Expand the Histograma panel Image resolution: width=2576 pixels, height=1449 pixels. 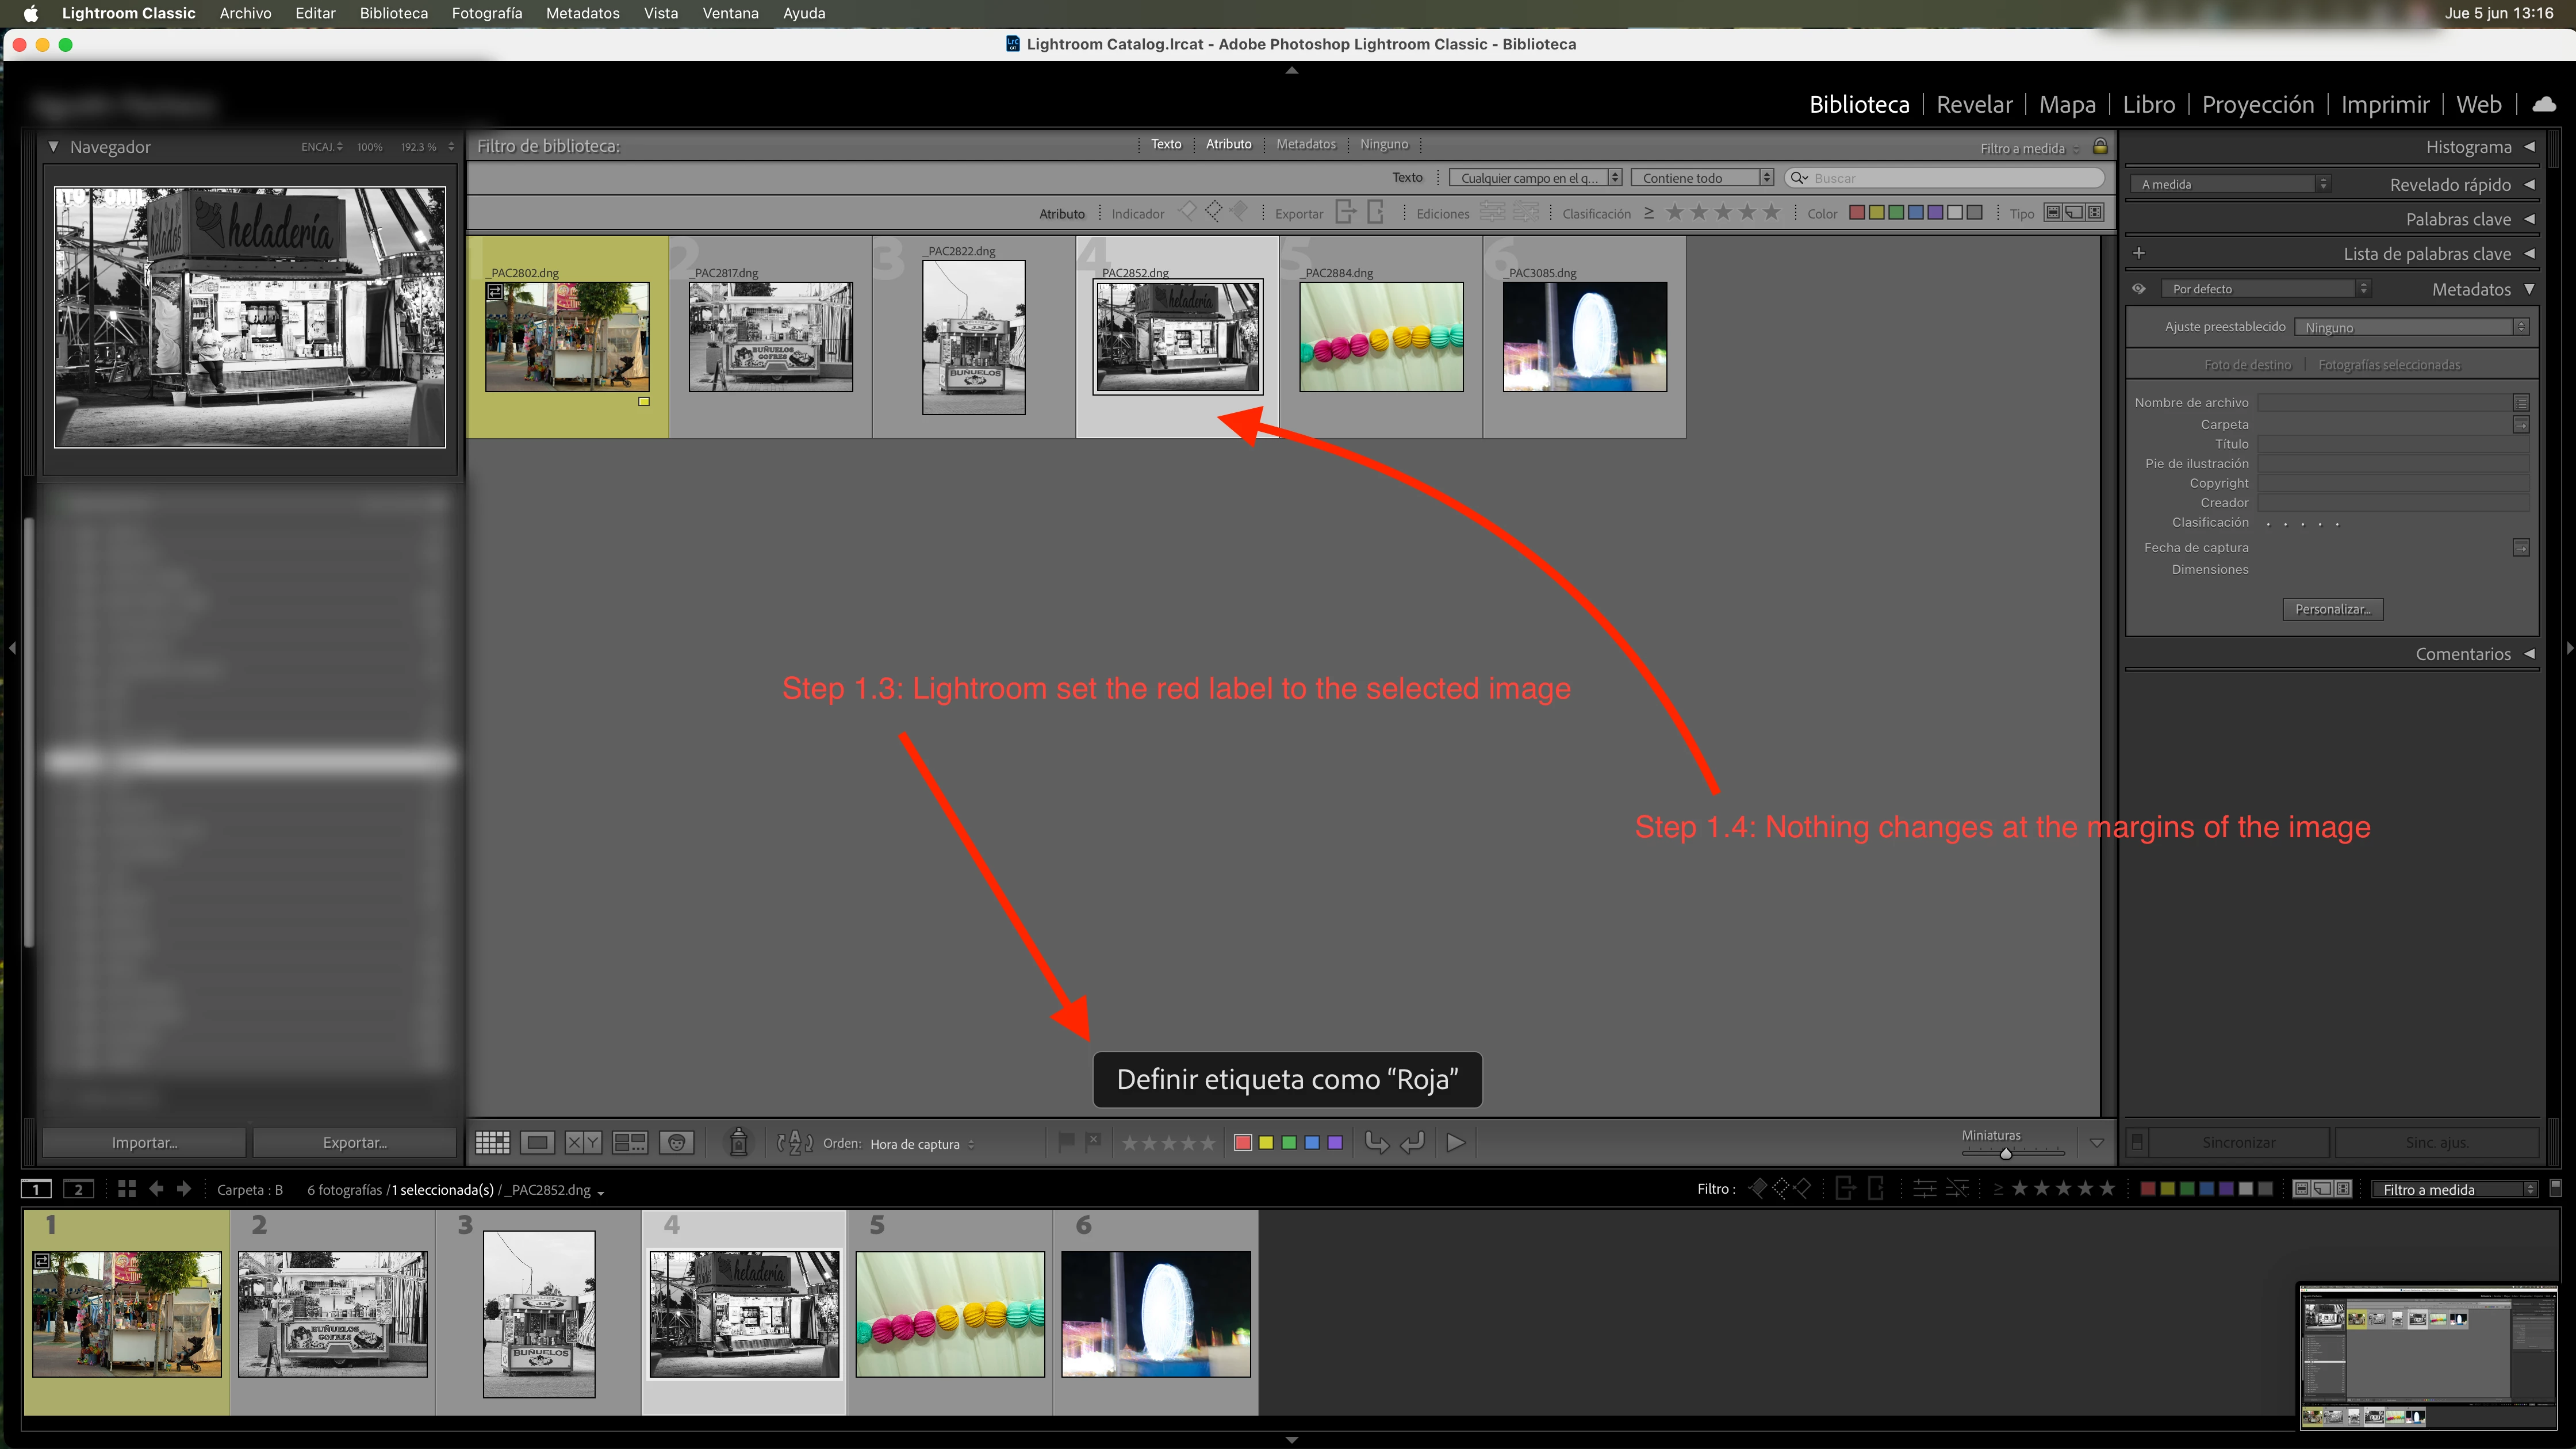coord(2468,147)
